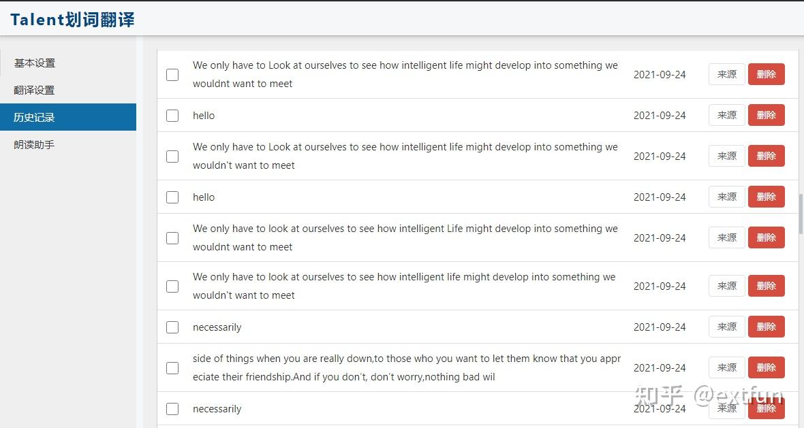Check the second hello entry's checkbox
The image size is (804, 428).
tap(172, 197)
